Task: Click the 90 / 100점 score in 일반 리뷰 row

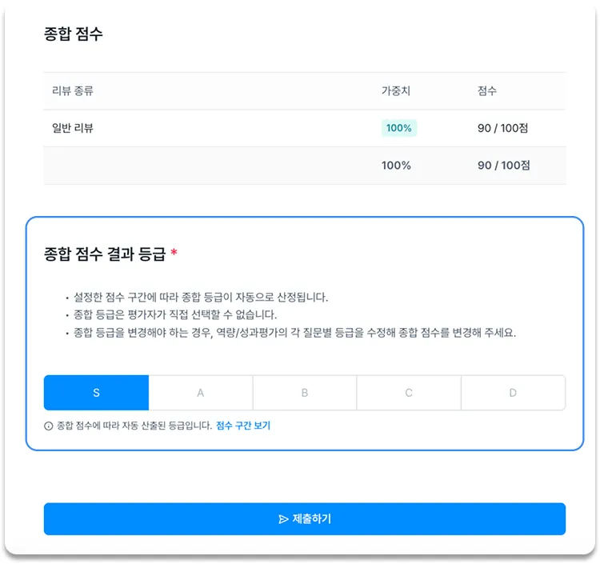Action: [502, 128]
